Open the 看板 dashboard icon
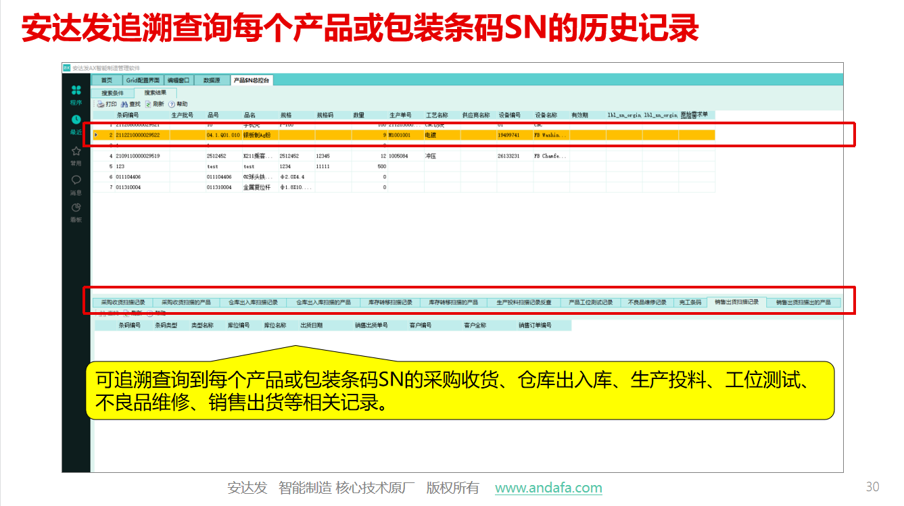This screenshot has width=904, height=506. [76, 207]
